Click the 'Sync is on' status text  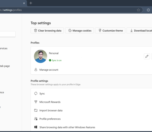pyautogui.click(x=57, y=60)
